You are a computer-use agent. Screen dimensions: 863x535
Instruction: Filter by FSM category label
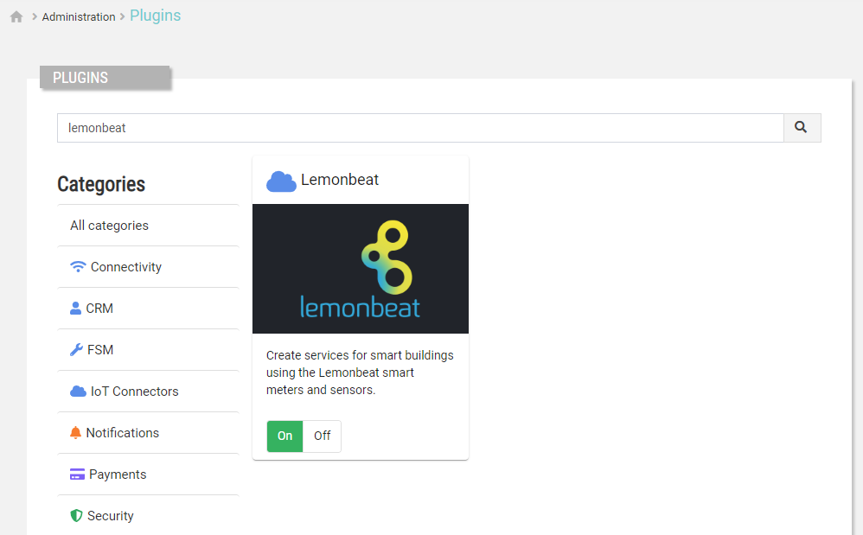[100, 350]
